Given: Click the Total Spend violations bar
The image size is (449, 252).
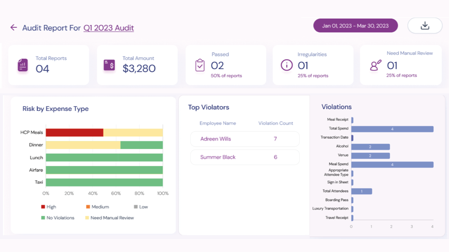Looking at the screenshot, I should 392,129.
